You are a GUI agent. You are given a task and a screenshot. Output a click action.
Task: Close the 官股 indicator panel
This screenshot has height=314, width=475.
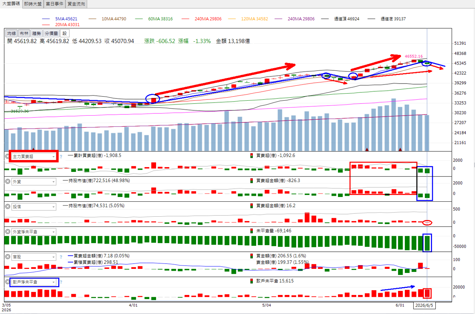click(x=7, y=257)
